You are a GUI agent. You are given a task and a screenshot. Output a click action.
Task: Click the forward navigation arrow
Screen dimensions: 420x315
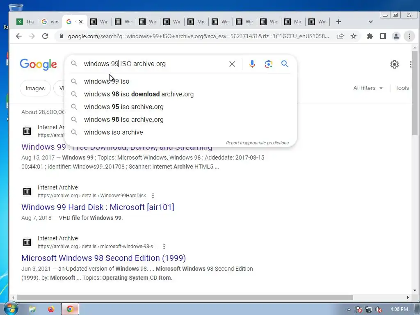coord(32,36)
